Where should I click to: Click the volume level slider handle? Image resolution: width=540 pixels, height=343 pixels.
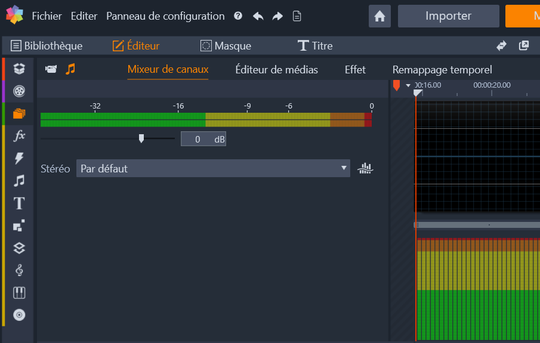[x=141, y=138]
